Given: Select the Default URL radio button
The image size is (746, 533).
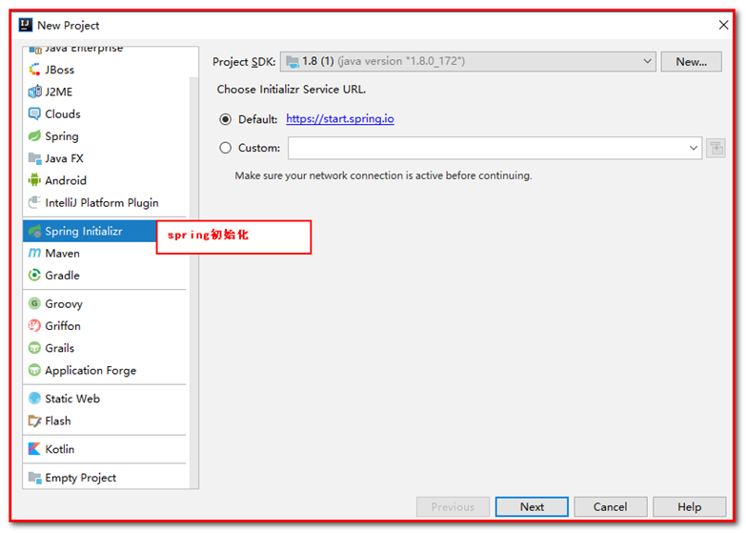Looking at the screenshot, I should click(x=226, y=119).
